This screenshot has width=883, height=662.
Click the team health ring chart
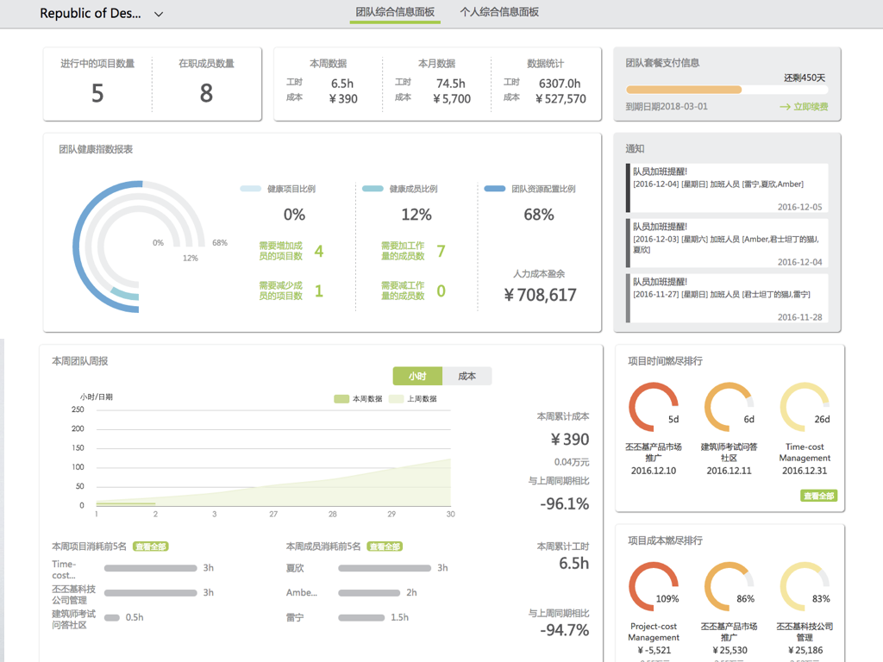click(x=138, y=246)
